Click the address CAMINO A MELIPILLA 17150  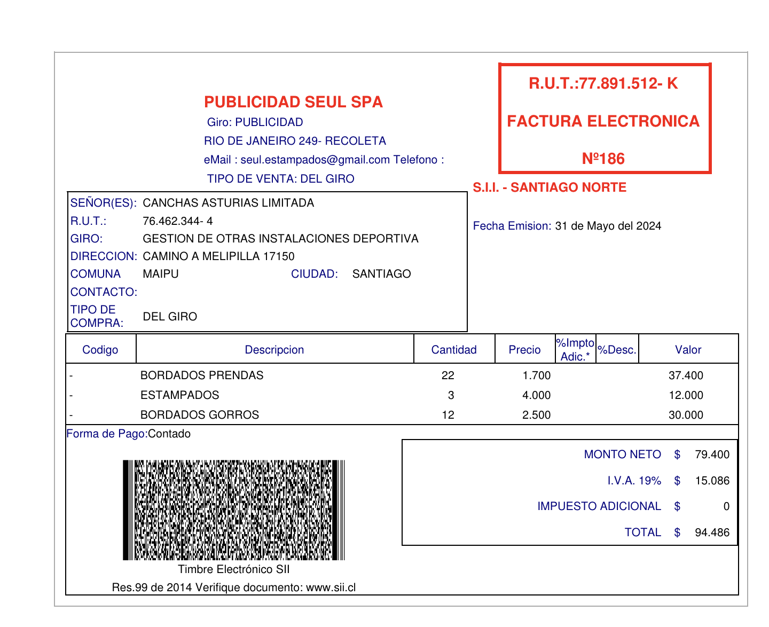pyautogui.click(x=218, y=256)
